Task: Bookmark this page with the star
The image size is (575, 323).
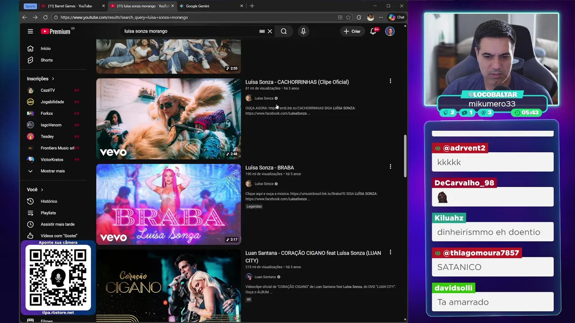Action: [x=349, y=17]
